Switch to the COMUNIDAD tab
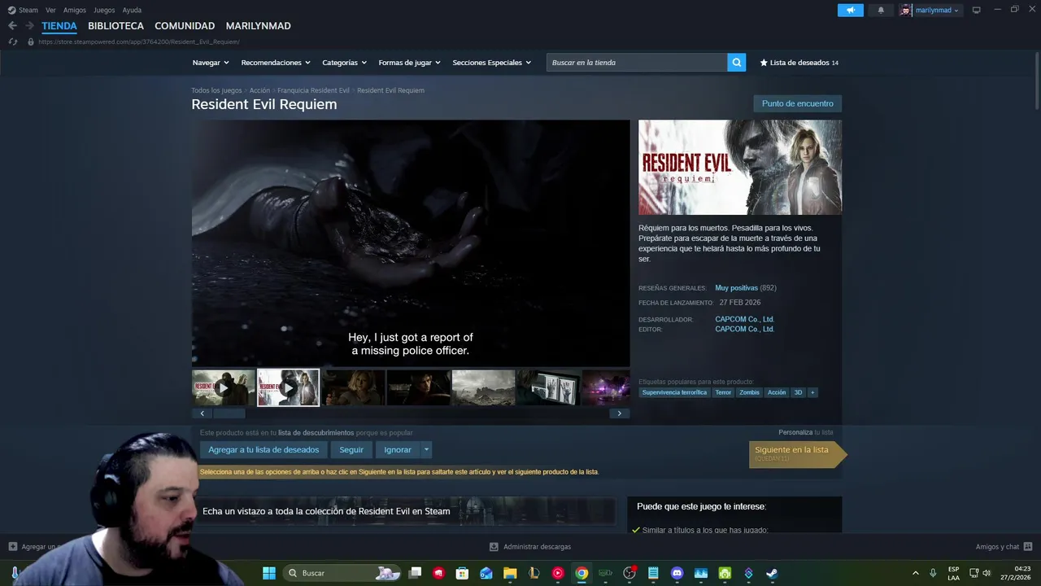This screenshot has width=1041, height=586. (185, 26)
